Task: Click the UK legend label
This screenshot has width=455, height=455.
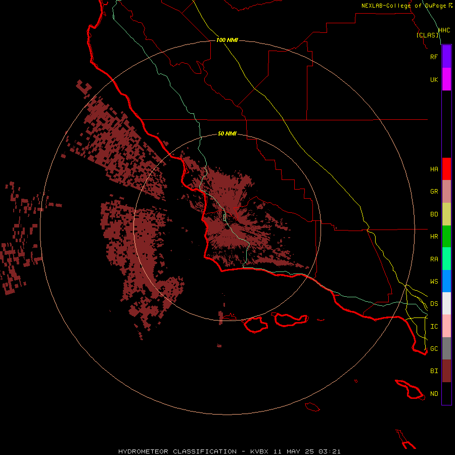Action: click(434, 79)
